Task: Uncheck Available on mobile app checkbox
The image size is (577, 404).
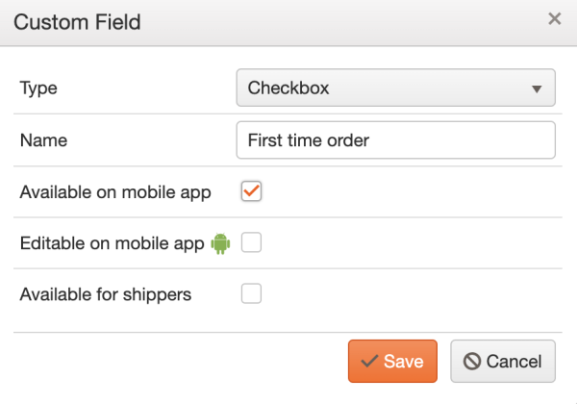Action: coord(251,191)
